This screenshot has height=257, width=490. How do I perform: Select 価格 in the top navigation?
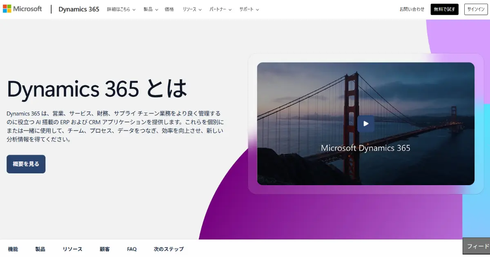pos(169,9)
